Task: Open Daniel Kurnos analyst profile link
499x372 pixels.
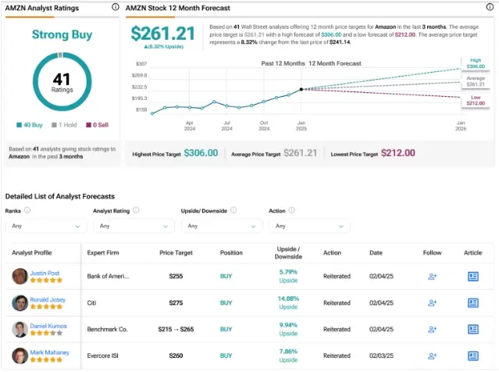Action: pyautogui.click(x=48, y=326)
